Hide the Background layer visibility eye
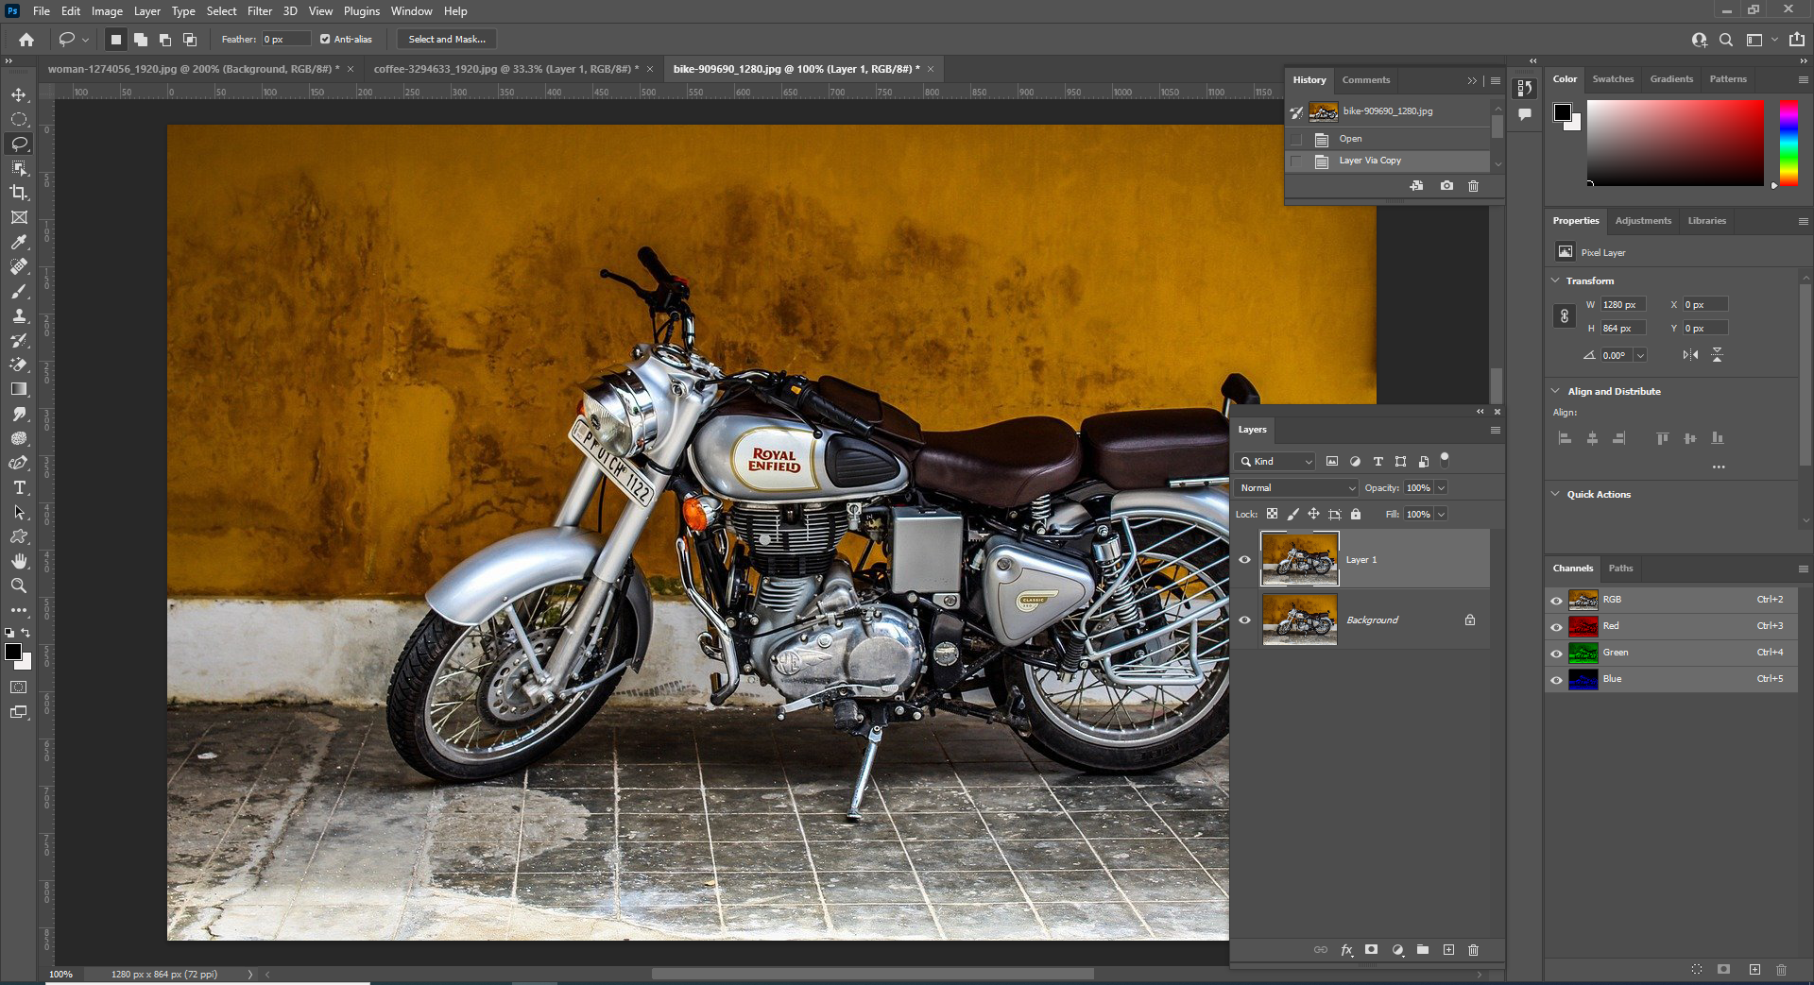This screenshot has height=985, width=1814. (1244, 620)
